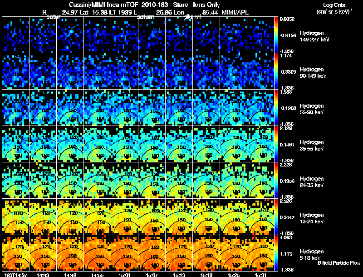
Task: Click the 'Hydrogen 90-149 keV' row label
Action: tap(313, 73)
